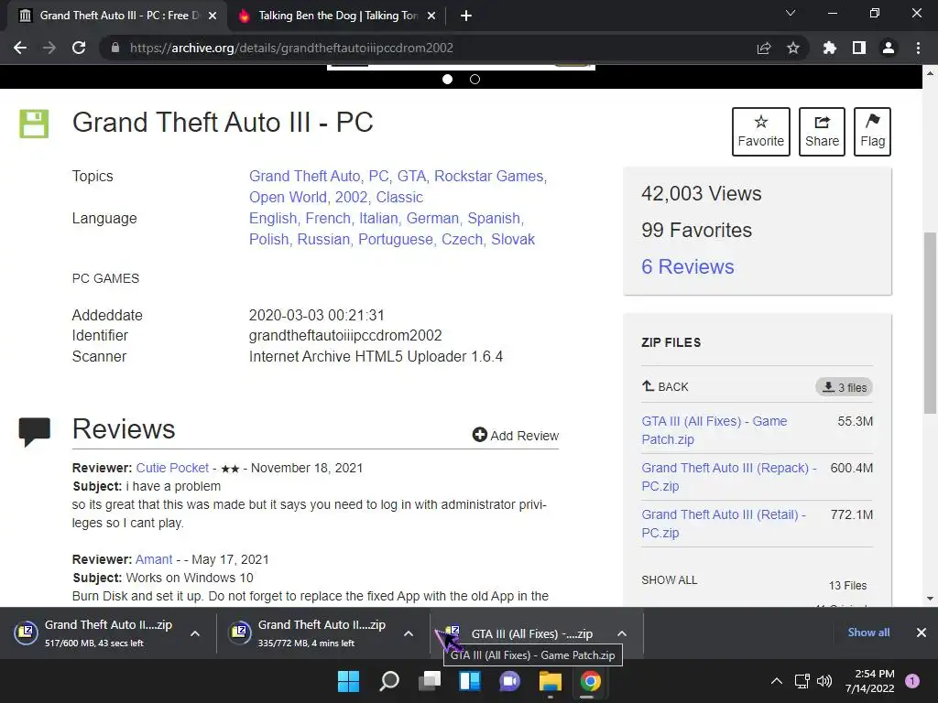Open the Chrome profile avatar
Viewport: 938px width, 703px height.
point(889,48)
